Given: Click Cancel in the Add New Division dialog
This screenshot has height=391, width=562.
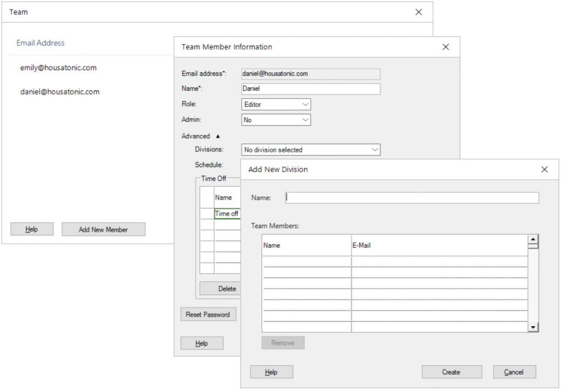Looking at the screenshot, I should point(514,372).
